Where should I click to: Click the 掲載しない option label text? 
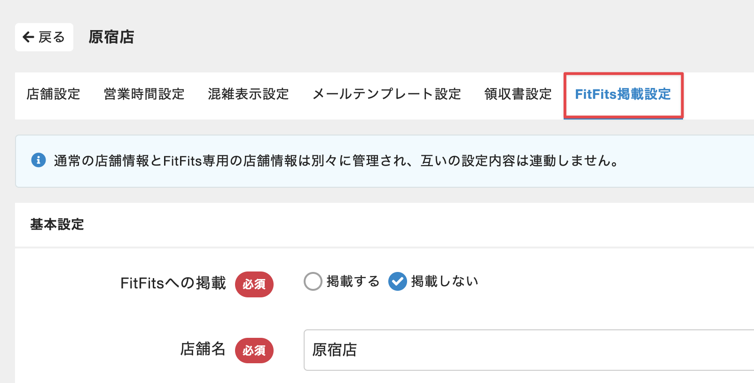[445, 281]
